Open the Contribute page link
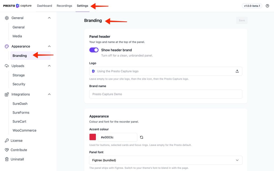The width and height of the screenshot is (274, 171). coord(19,150)
